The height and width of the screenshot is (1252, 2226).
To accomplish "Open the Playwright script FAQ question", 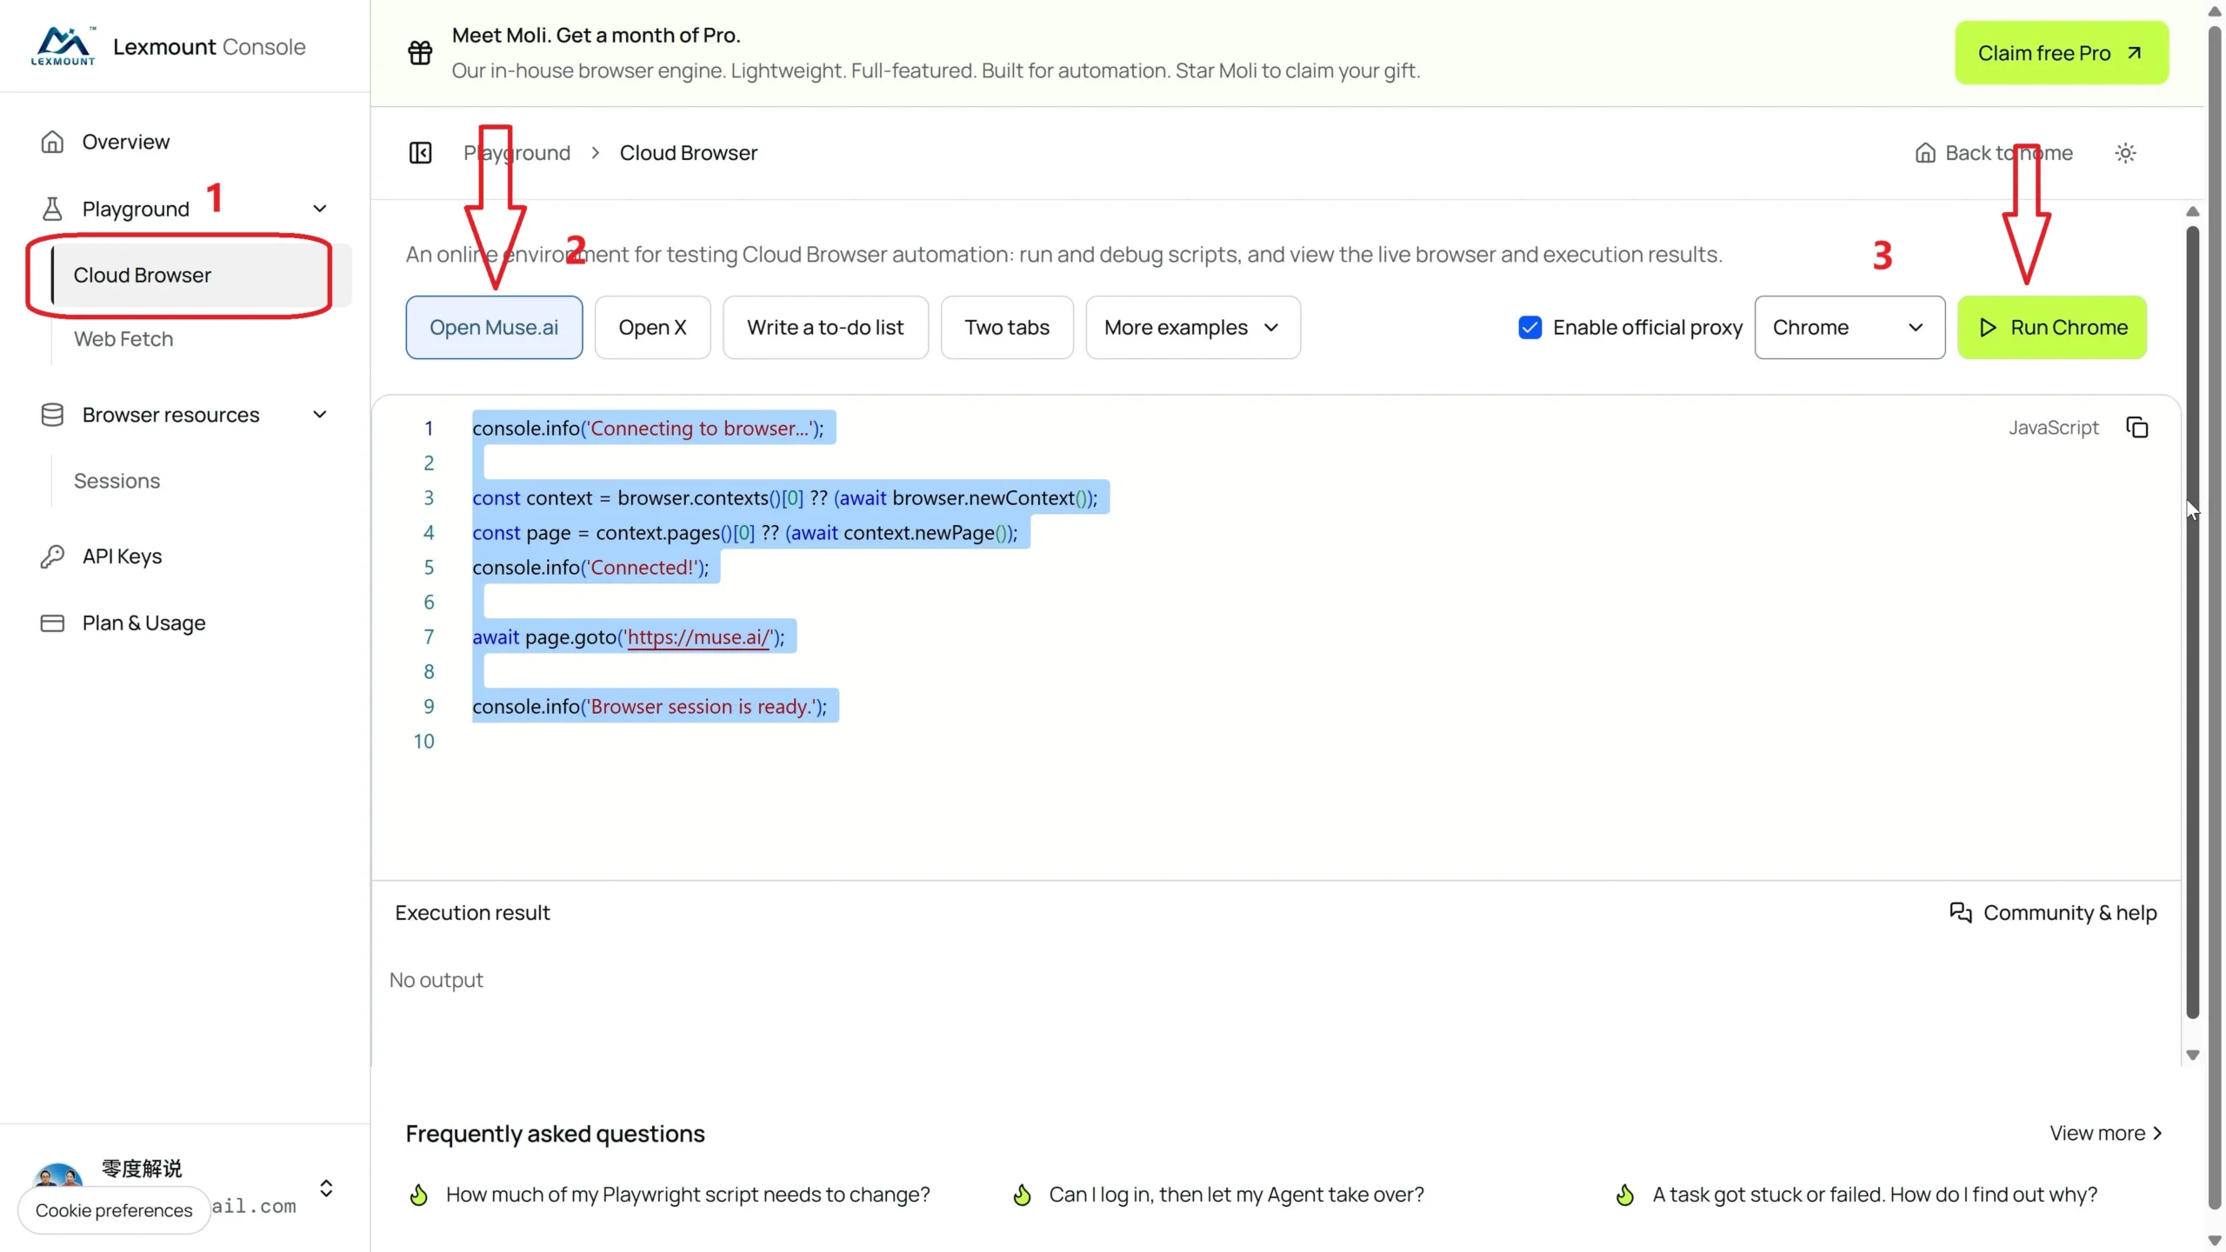I will (688, 1195).
